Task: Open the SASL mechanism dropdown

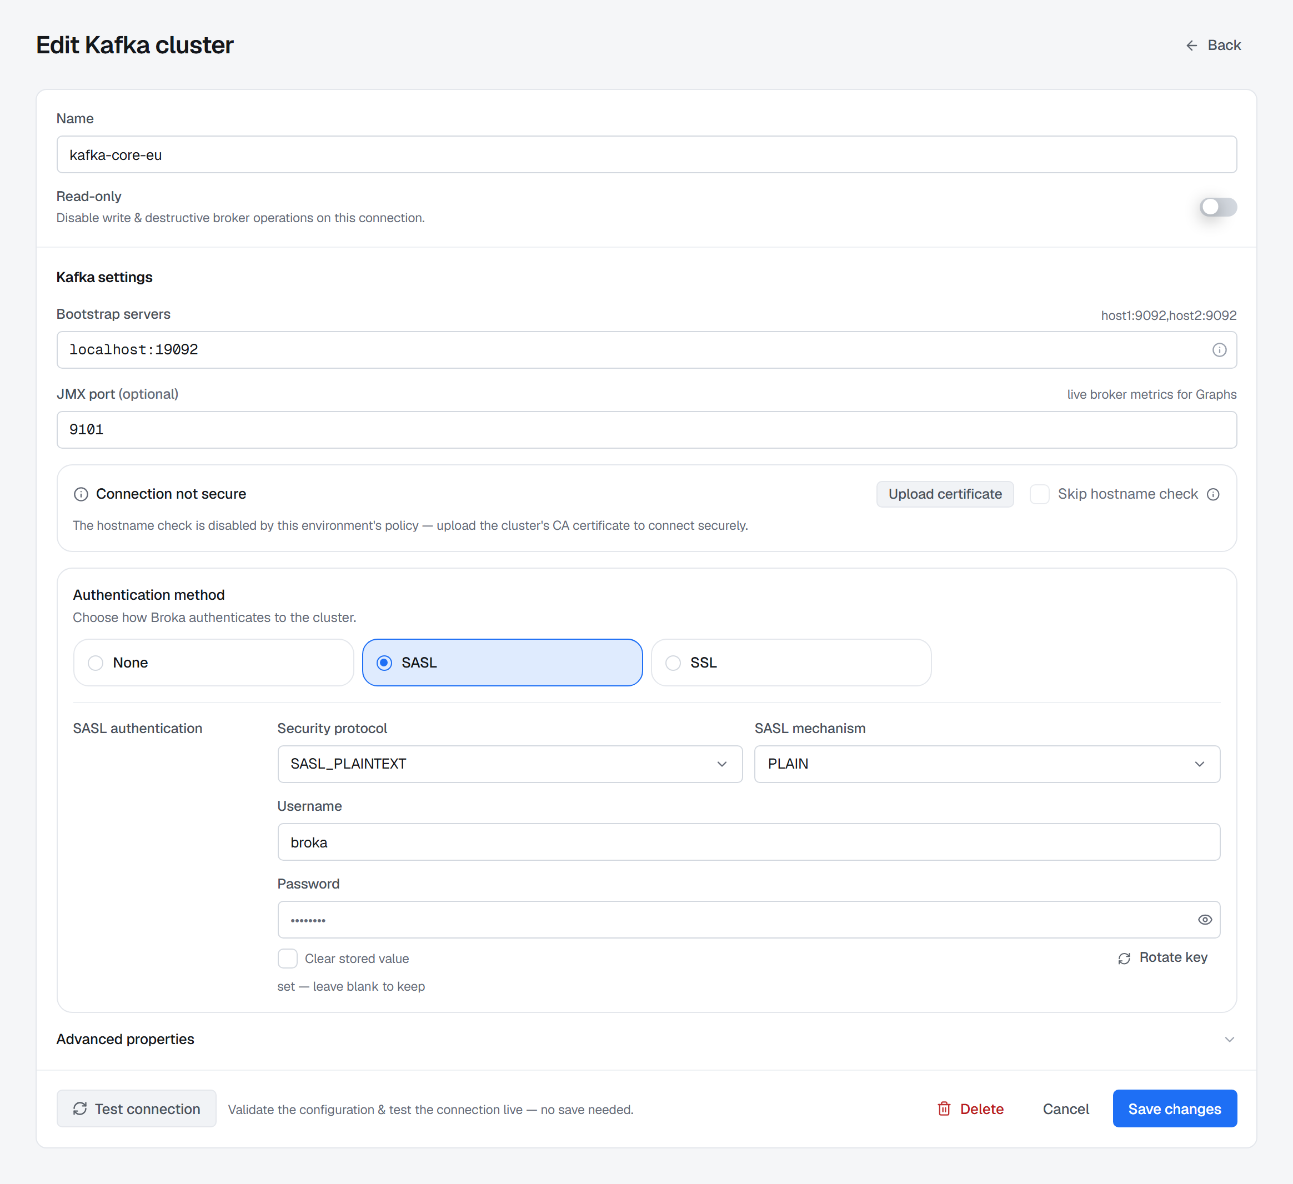Action: [987, 764]
